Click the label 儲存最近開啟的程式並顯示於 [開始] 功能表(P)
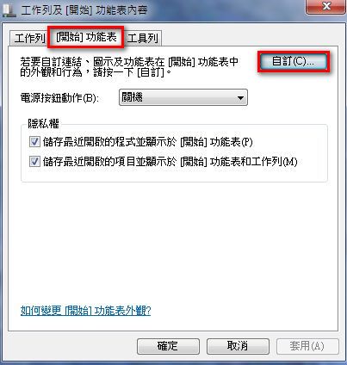 [x=147, y=142]
